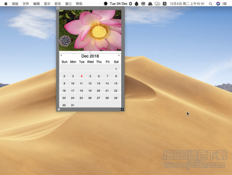Image resolution: width=232 pixels, height=175 pixels.
Task: Select December 29 on the calendar
Action: (x=116, y=98)
